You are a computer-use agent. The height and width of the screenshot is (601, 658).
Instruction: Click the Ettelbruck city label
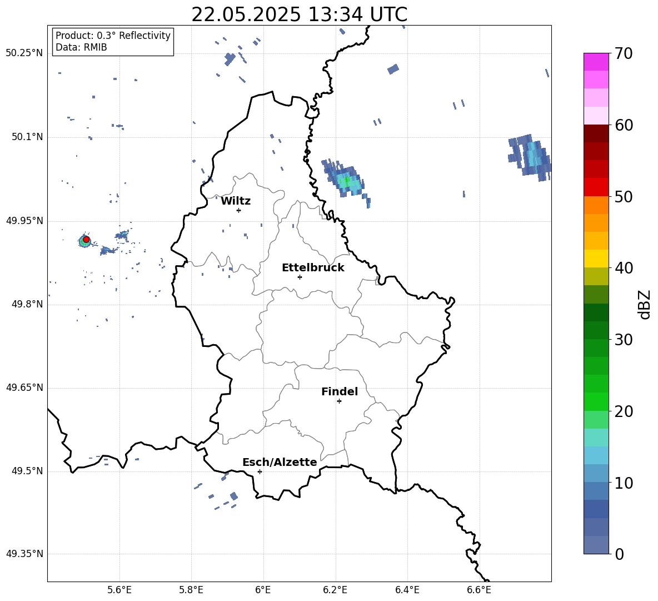pyautogui.click(x=313, y=268)
